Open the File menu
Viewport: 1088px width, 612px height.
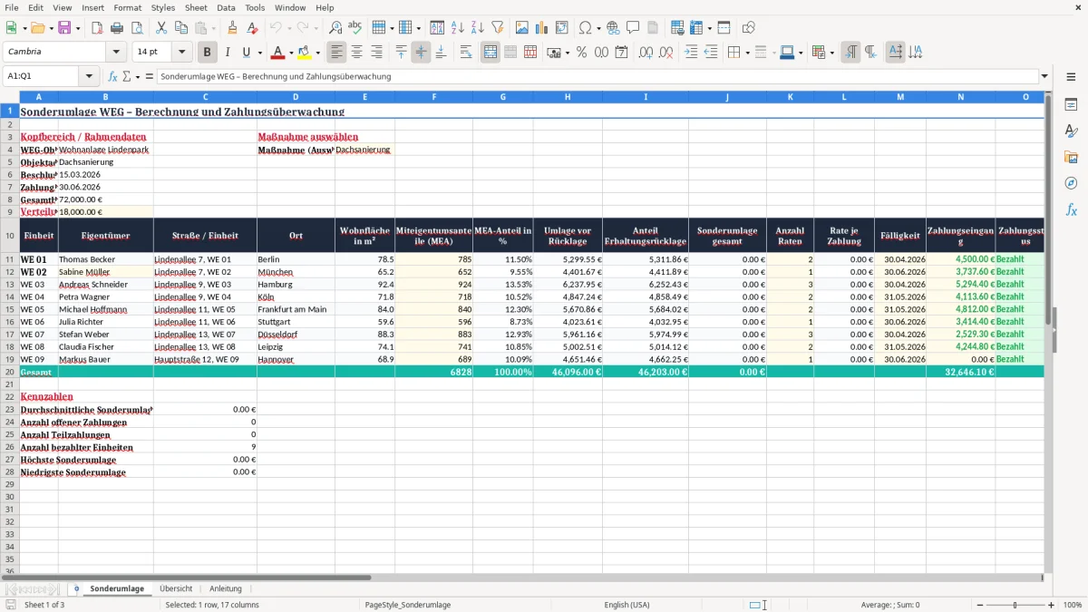(11, 7)
